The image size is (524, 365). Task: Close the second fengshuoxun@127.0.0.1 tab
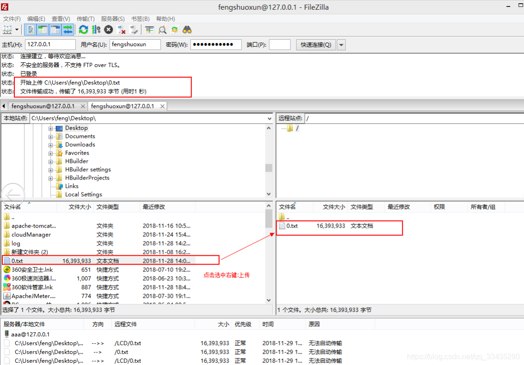[162, 106]
